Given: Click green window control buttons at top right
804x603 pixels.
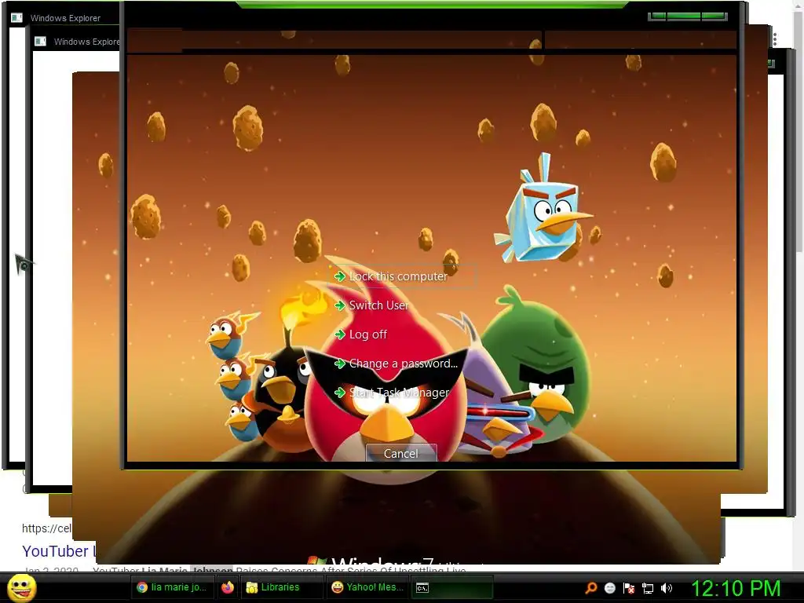Looking at the screenshot, I should pos(687,16).
